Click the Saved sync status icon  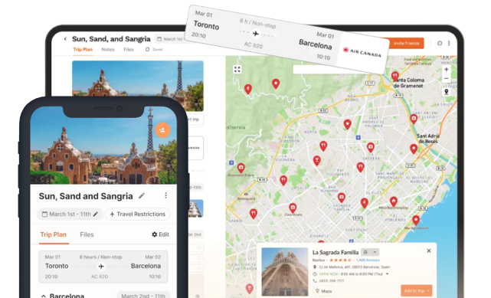click(x=147, y=50)
